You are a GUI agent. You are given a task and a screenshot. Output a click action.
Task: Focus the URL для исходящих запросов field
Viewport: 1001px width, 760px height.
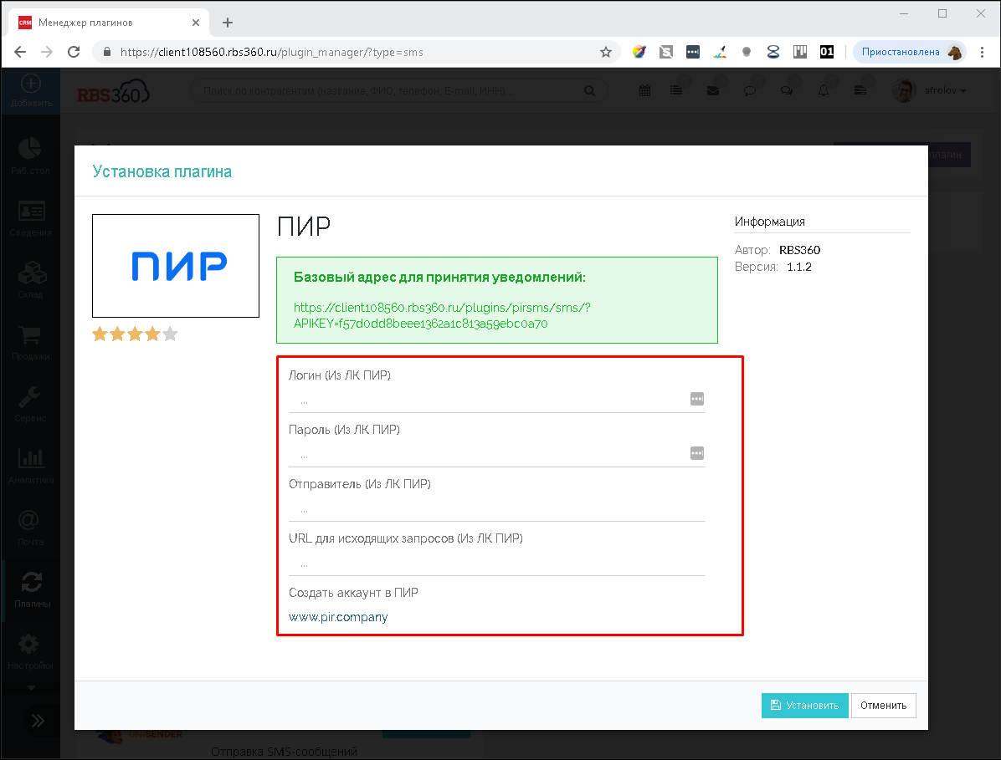pyautogui.click(x=496, y=563)
